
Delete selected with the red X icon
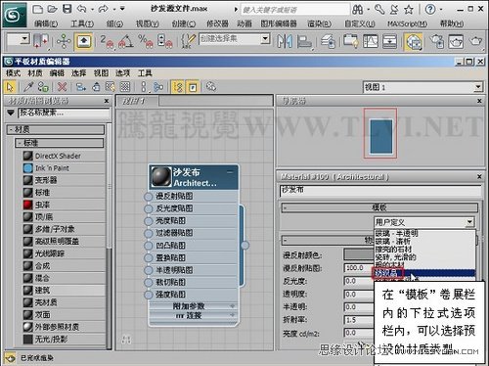pos(62,87)
